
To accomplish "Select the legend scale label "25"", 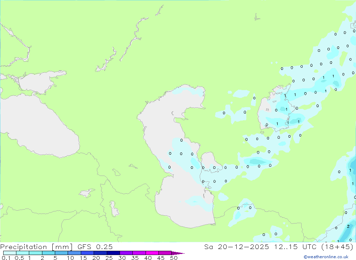I will (109, 258).
